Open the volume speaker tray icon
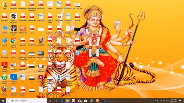184x103 pixels. [164, 101]
